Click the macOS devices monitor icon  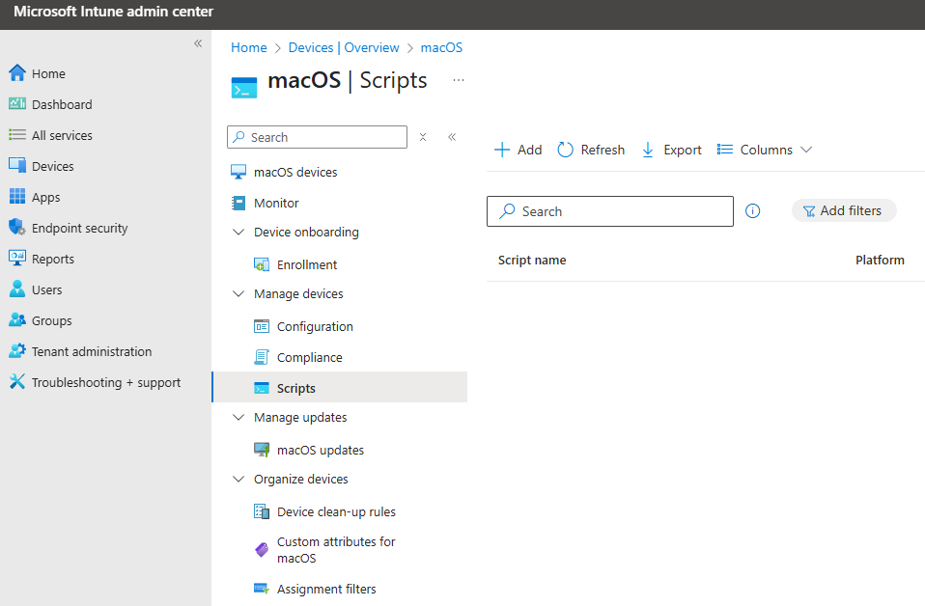click(238, 172)
